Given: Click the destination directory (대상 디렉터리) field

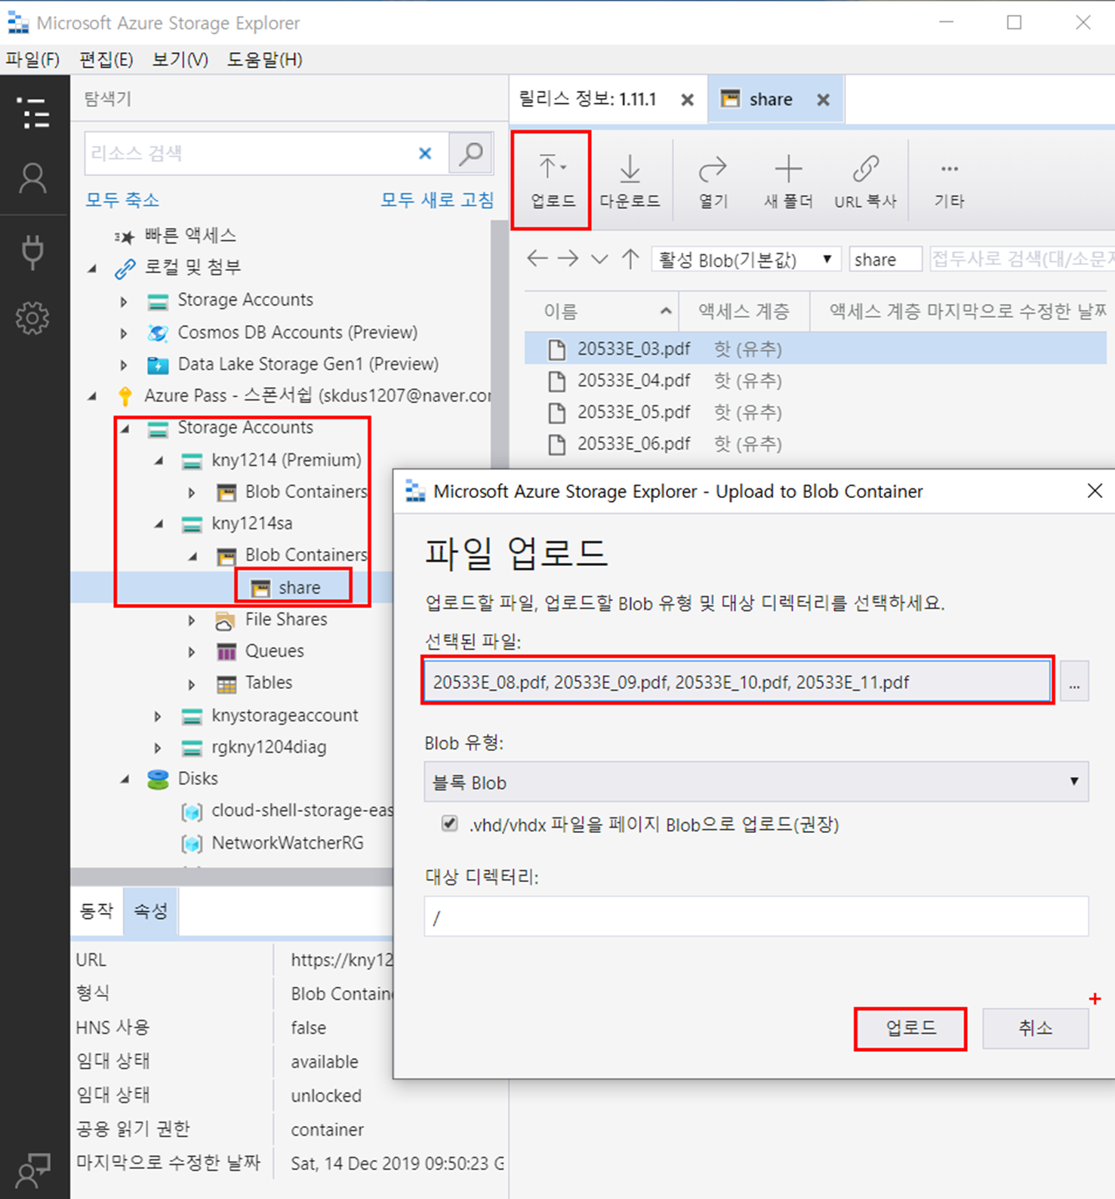Looking at the screenshot, I should 756,916.
